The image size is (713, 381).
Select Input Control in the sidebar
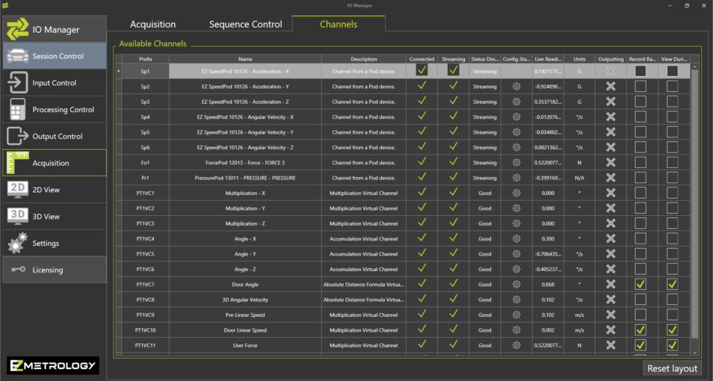point(54,83)
